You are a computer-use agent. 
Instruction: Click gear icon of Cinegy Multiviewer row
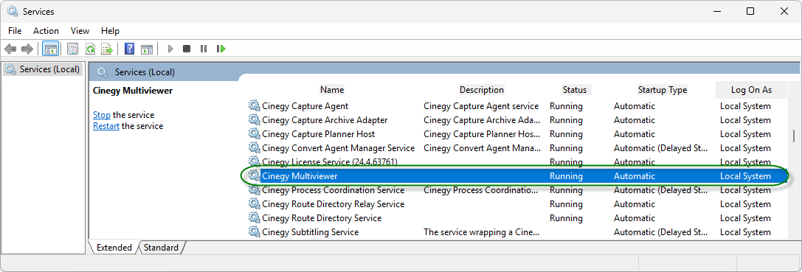255,176
